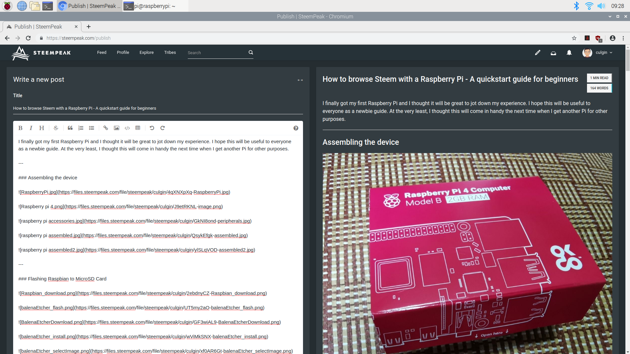This screenshot has height=354, width=630.
Task: Open Chromium user profile icon
Action: pyautogui.click(x=613, y=38)
